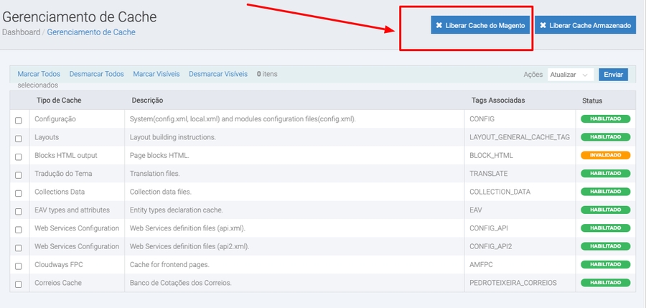Screen dimensions: 646x308
Task: Click the Enviar button
Action: [613, 75]
